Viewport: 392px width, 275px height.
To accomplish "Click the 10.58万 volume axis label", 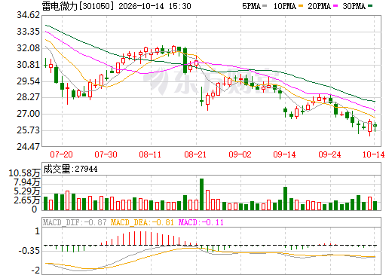I will [24, 173].
